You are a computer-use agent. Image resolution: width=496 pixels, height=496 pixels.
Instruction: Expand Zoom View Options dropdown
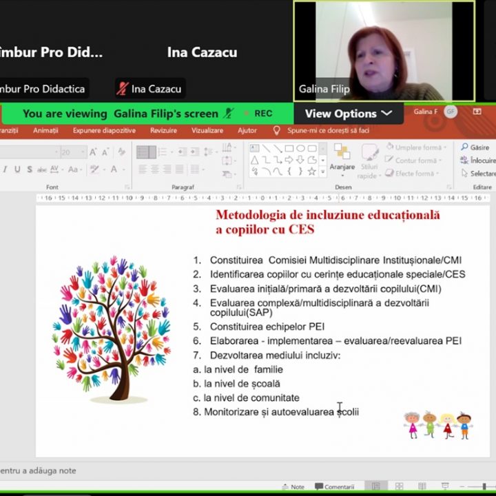pos(349,114)
